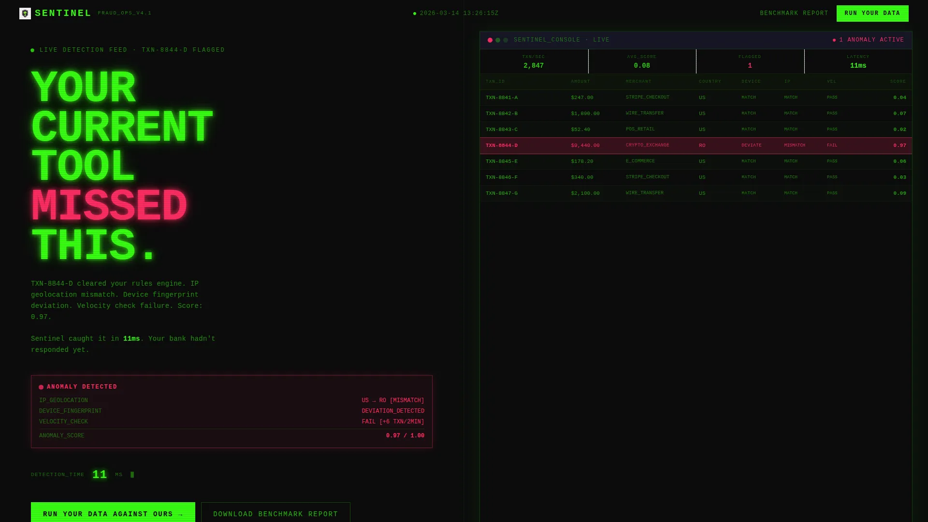Viewport: 928px width, 522px height.
Task: Click the E_COMMERCE merchant cell
Action: [640, 161]
